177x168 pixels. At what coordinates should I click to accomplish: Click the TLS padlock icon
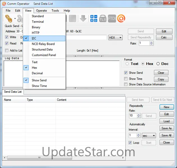(103, 19)
